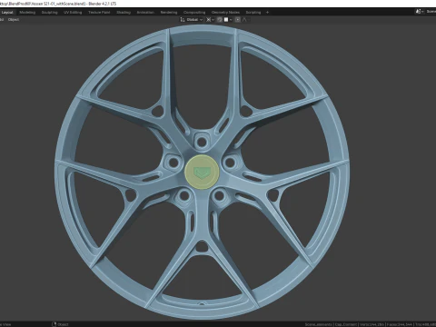Open the Global transform orientation dropdown
The image size is (436, 327).
click(x=194, y=20)
